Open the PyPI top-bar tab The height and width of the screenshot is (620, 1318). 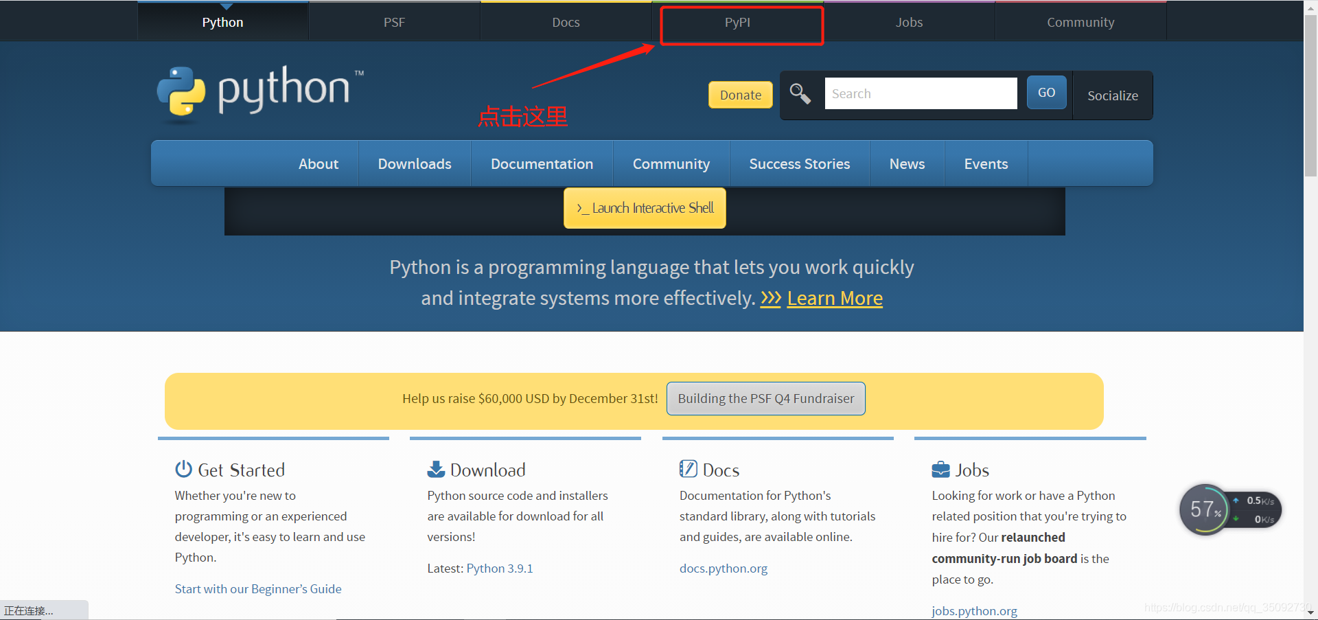click(737, 22)
